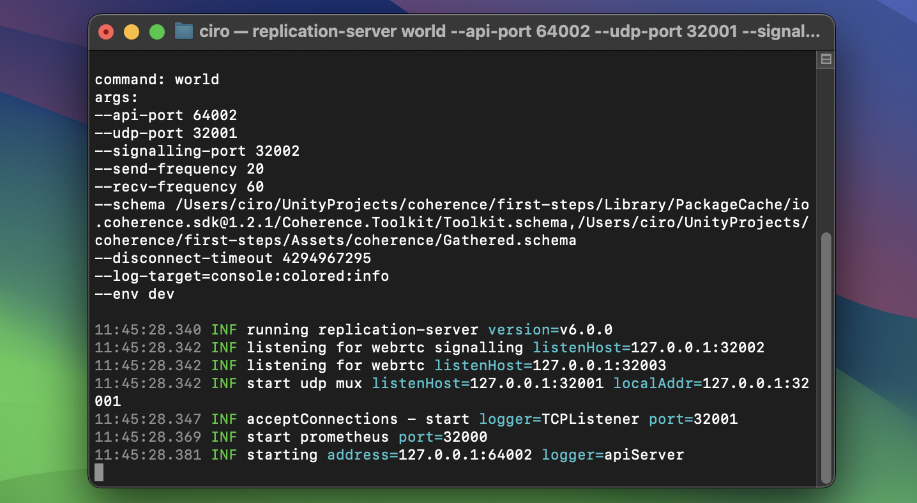Image resolution: width=917 pixels, height=503 pixels.
Task: Click the "--signalling-port 32002" argument
Action: click(x=197, y=151)
